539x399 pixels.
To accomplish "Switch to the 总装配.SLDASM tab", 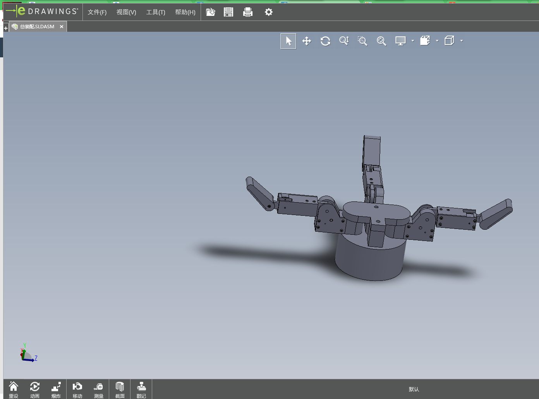I will click(37, 27).
